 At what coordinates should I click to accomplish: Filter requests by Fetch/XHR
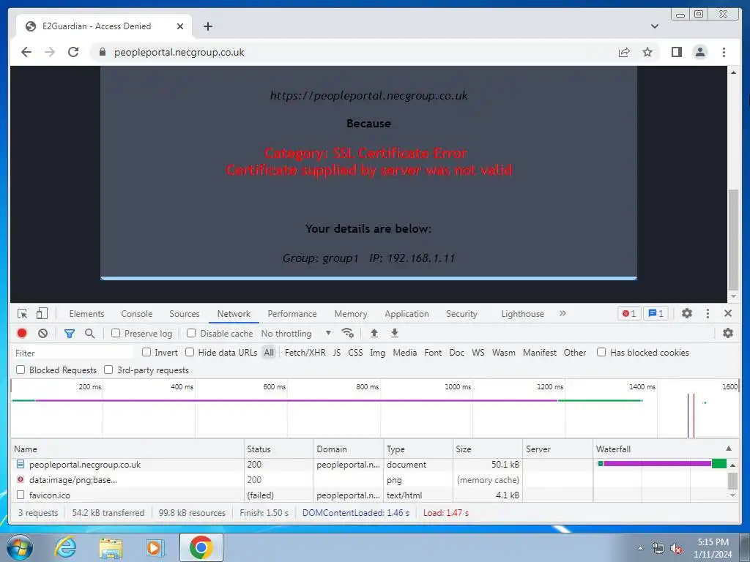point(305,352)
